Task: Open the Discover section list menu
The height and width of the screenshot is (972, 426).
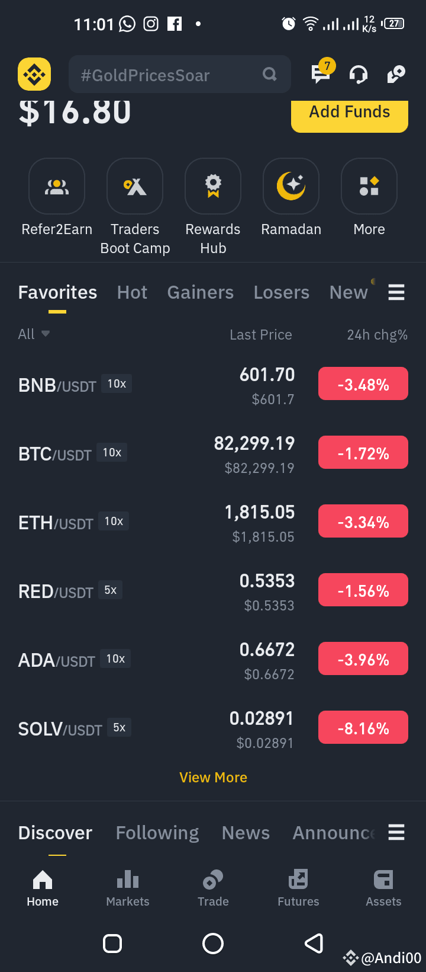Action: point(396,832)
